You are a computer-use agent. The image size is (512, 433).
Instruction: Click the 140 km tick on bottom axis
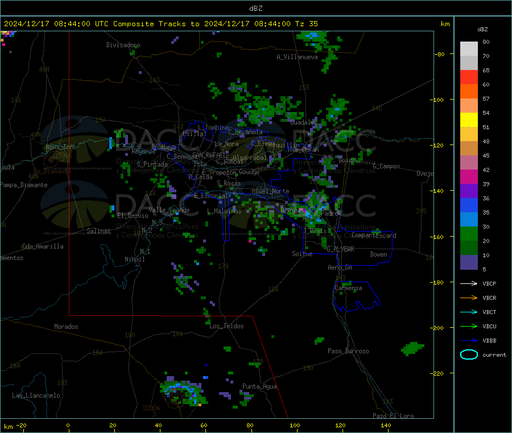[x=386, y=425]
